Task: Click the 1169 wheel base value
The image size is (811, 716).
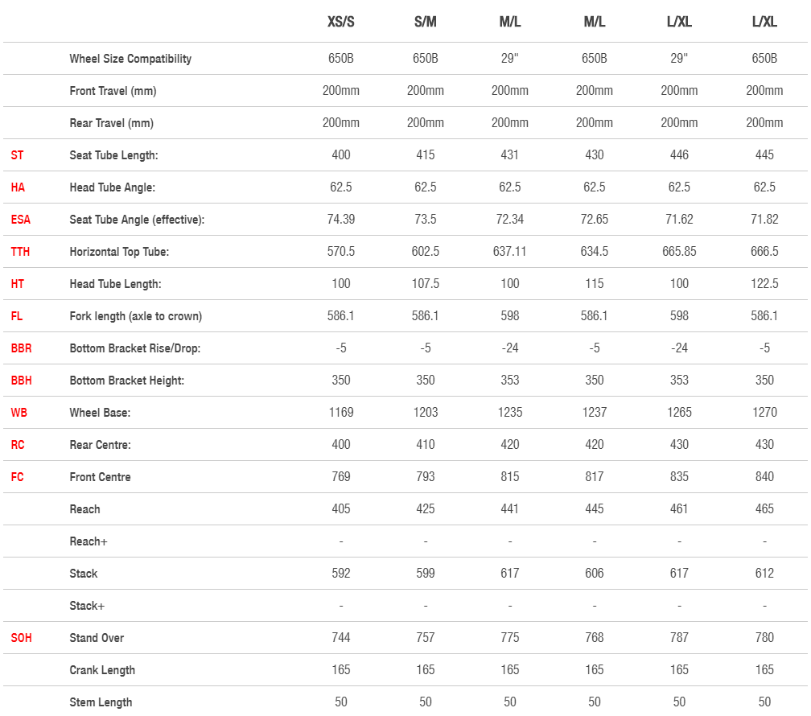Action: point(341,413)
